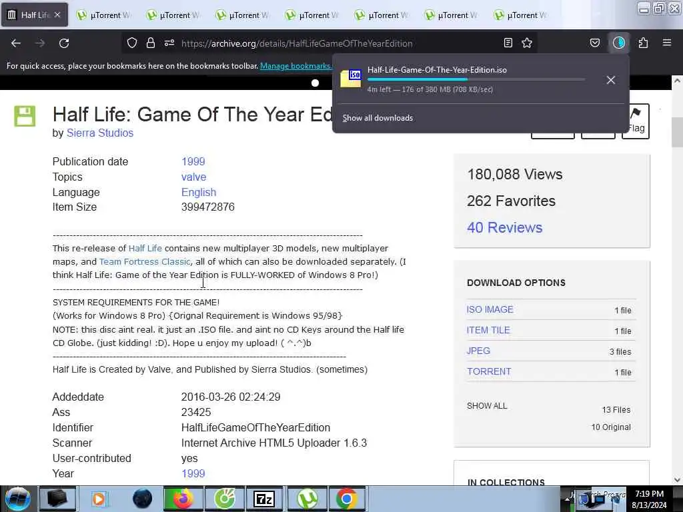This screenshot has height=512, width=683.
Task: Click the Item Size value 399472876
Action: point(208,207)
